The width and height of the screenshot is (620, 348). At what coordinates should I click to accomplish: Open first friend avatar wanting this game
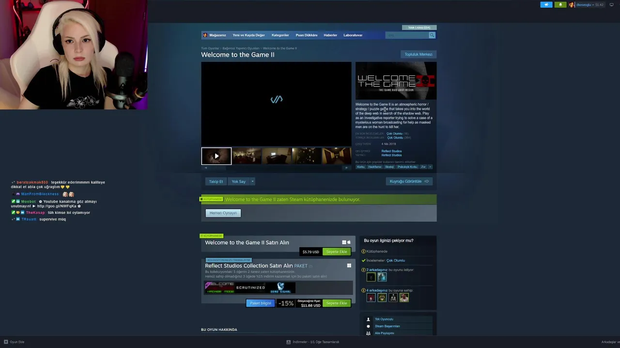pos(371,277)
